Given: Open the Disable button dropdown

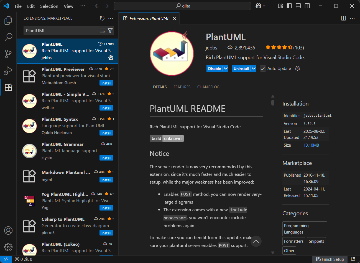Looking at the screenshot, I should tap(225, 68).
